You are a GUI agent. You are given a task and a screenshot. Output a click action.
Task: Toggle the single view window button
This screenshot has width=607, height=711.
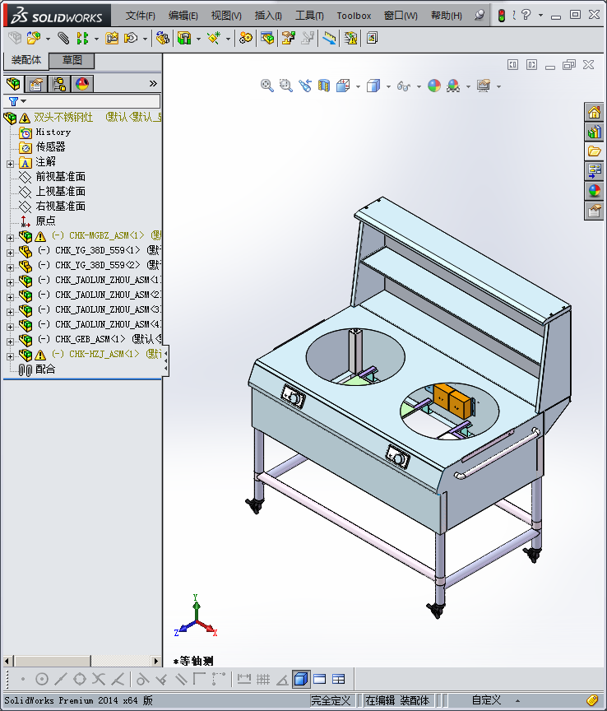[320, 679]
